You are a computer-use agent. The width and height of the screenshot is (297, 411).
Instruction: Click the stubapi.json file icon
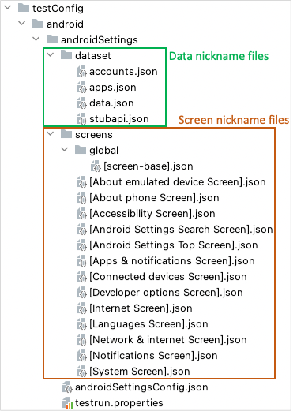point(81,119)
